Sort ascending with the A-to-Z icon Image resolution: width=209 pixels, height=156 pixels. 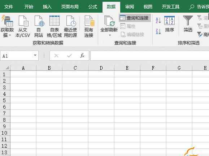pos(158,20)
